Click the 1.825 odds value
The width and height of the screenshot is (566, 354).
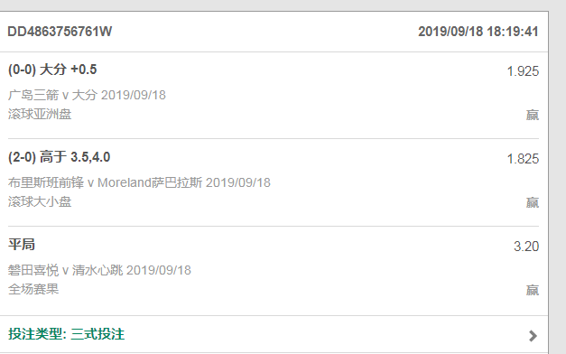(523, 159)
